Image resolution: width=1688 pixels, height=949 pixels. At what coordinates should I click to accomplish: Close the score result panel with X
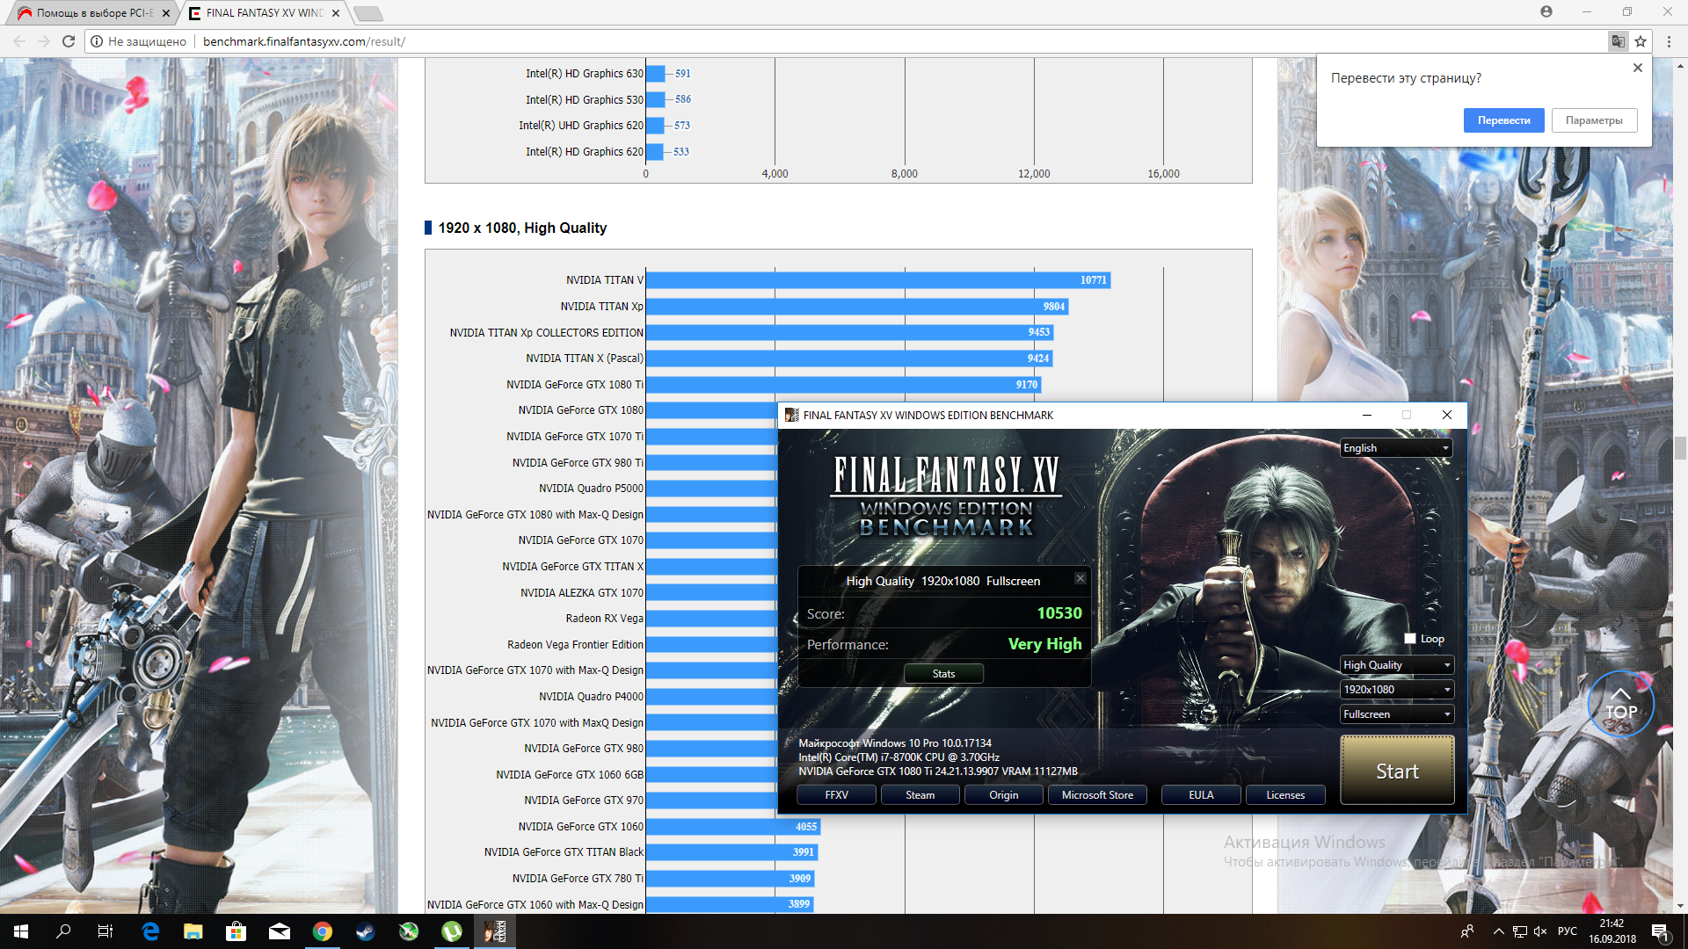coord(1080,578)
